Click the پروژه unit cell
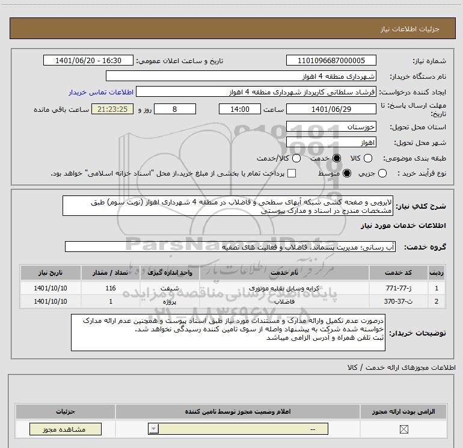Viewport: 463px width, 448px height. point(170,301)
